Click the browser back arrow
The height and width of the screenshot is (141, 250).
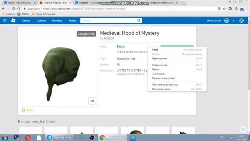point(4,9)
